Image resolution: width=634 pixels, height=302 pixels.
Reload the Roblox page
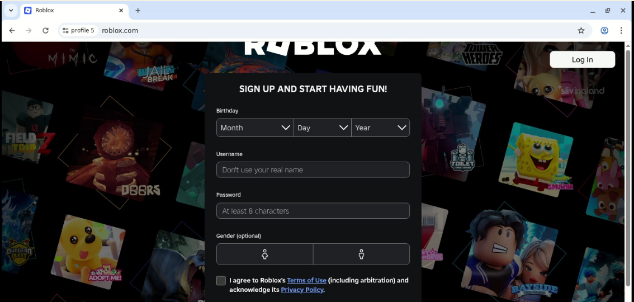46,30
